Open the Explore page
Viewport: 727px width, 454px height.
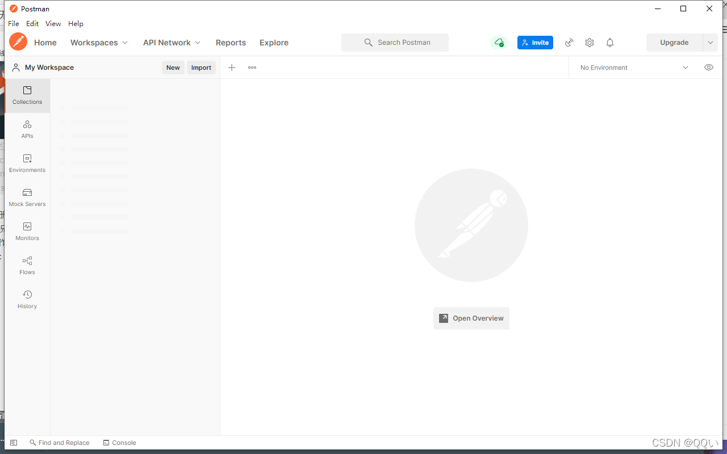point(274,43)
